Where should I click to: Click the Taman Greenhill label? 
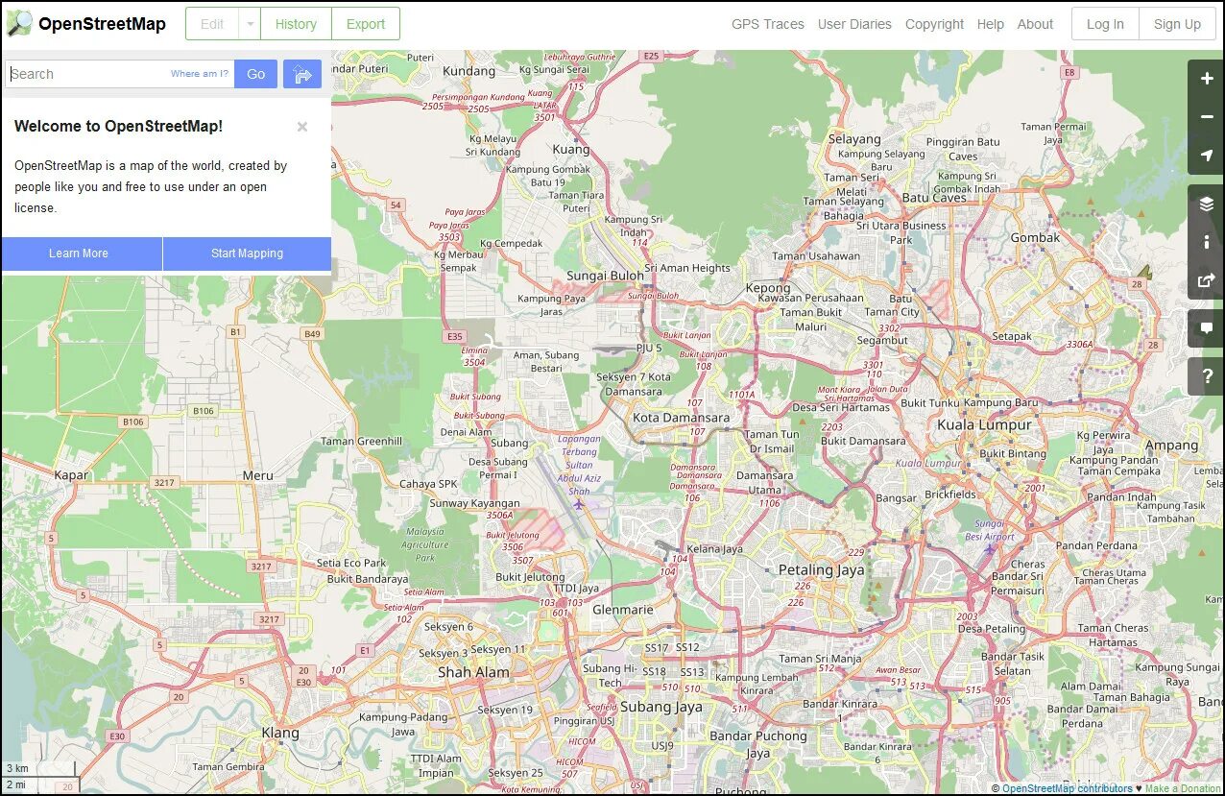pos(361,442)
